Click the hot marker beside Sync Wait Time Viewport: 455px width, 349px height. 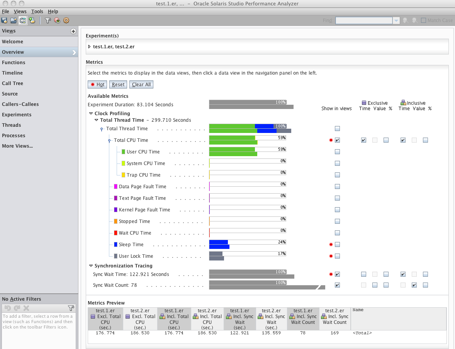pos(331,274)
